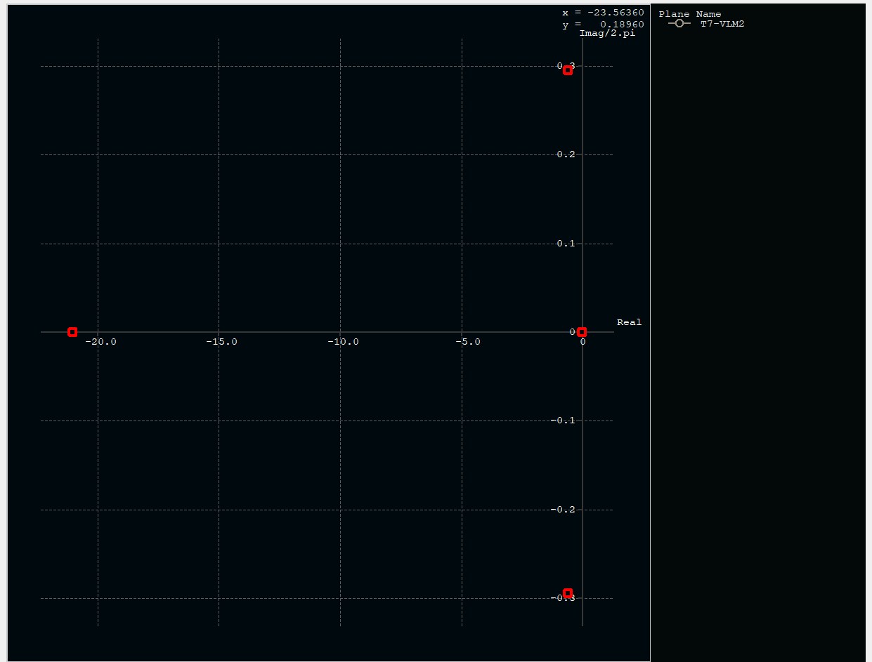Click the -10.0 real axis tick label
The image size is (872, 662).
(x=343, y=342)
